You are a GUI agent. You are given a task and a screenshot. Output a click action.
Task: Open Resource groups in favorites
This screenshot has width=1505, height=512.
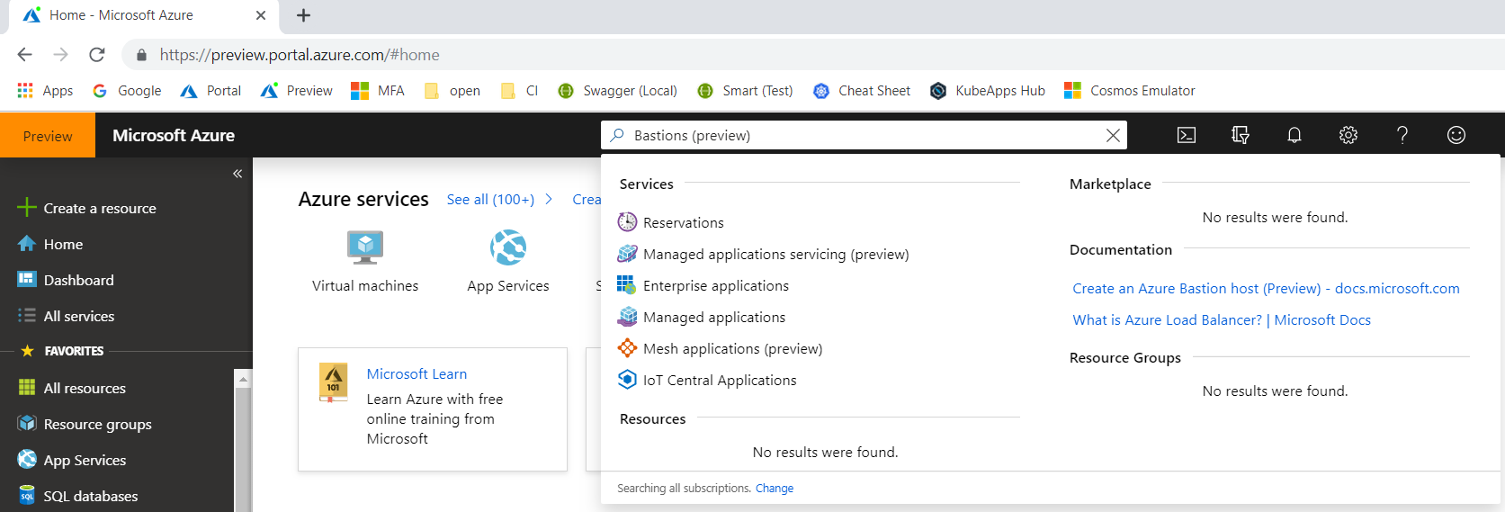pos(85,424)
